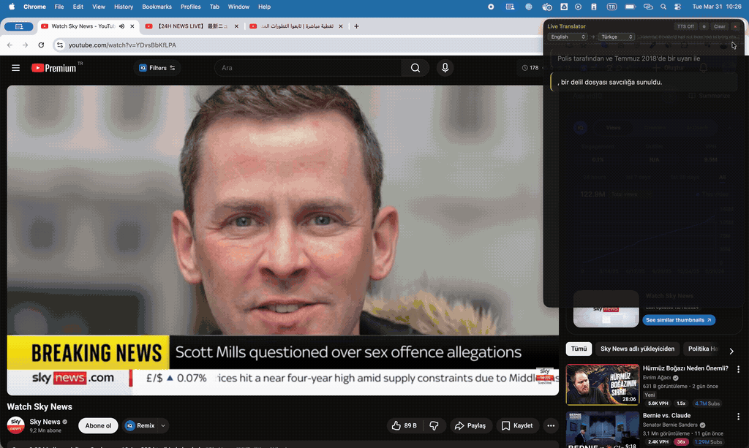The height and width of the screenshot is (448, 749).
Task: Open Spotlight search in menu bar
Action: tap(663, 7)
